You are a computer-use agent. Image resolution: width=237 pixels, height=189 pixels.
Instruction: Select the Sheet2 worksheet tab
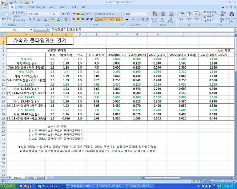[x=29, y=178]
